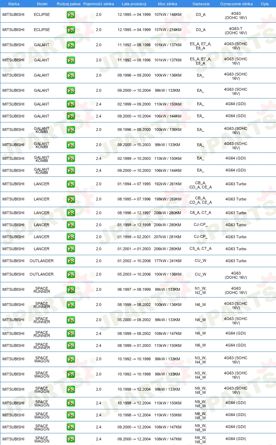This screenshot has height=445, width=276.
Task: Select the 107kW / 146KM power cell
Action: [168, 15]
